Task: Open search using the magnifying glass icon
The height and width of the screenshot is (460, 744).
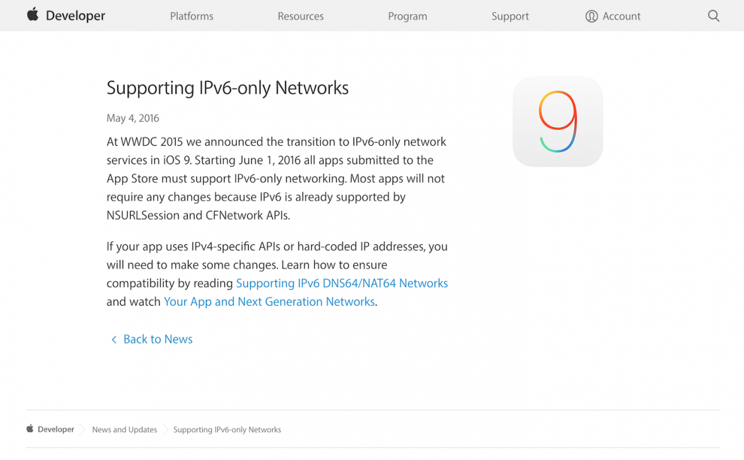Action: (x=714, y=15)
